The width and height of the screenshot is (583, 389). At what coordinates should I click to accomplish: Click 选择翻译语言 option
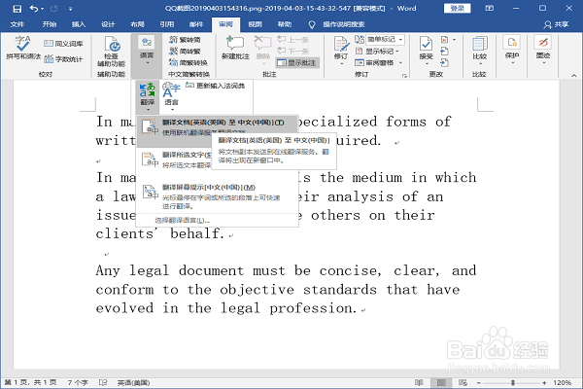(x=183, y=221)
